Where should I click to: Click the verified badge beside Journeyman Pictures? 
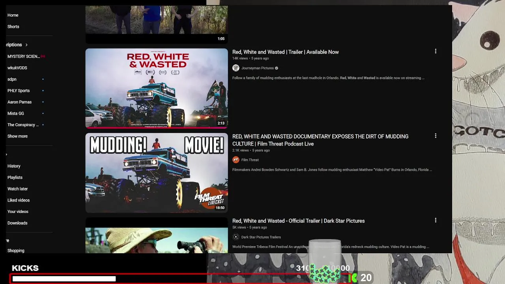pyautogui.click(x=277, y=68)
